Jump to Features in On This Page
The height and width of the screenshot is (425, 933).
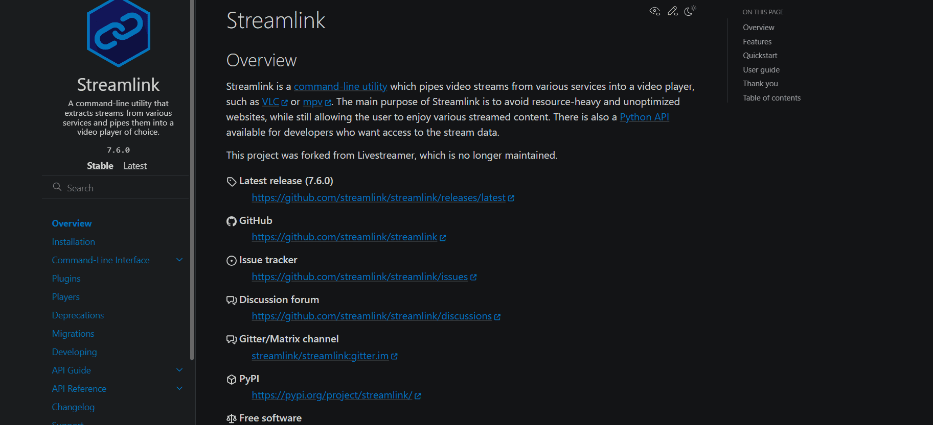point(757,42)
